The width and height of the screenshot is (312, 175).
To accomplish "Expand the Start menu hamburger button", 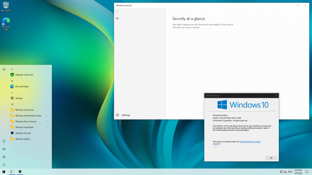I will coord(4,69).
